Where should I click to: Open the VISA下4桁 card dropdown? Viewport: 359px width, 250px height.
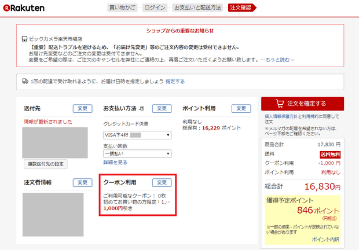tap(137, 135)
